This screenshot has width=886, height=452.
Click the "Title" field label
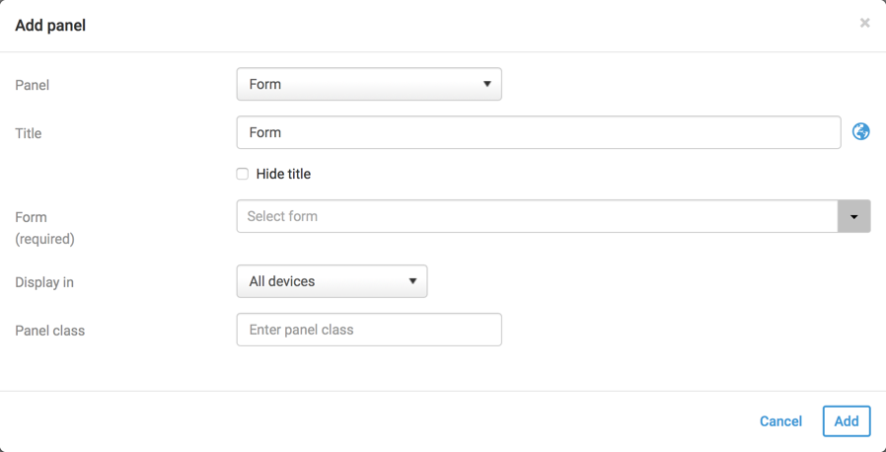29,133
